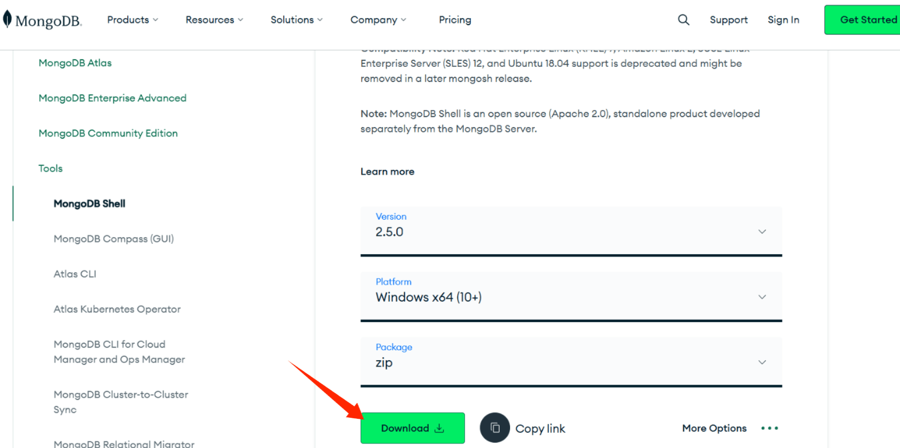Select Tools section in sidebar
Image resolution: width=900 pixels, height=448 pixels.
click(x=50, y=168)
